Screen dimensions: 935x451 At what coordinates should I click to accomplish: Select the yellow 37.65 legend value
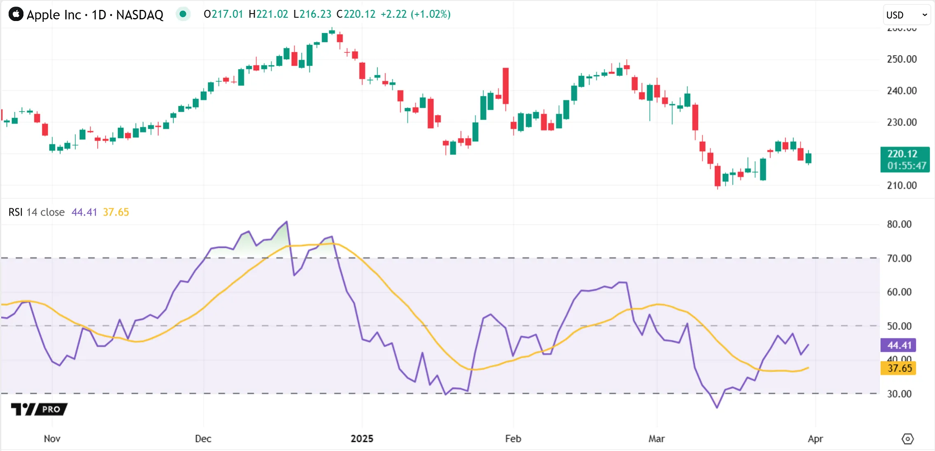[116, 212]
